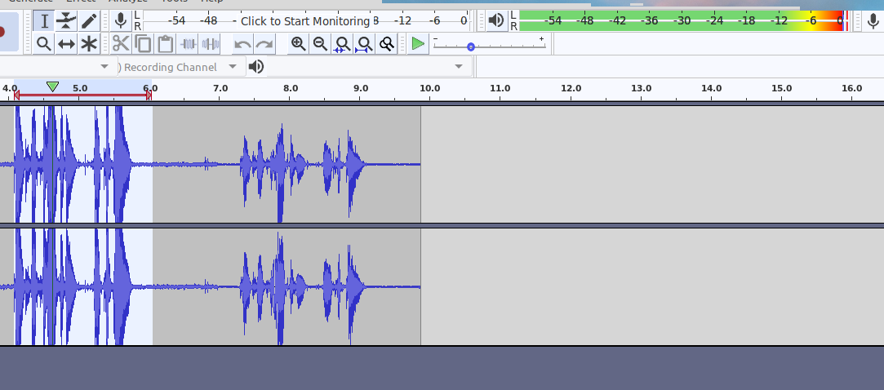Click the Cut scissors icon

click(121, 43)
